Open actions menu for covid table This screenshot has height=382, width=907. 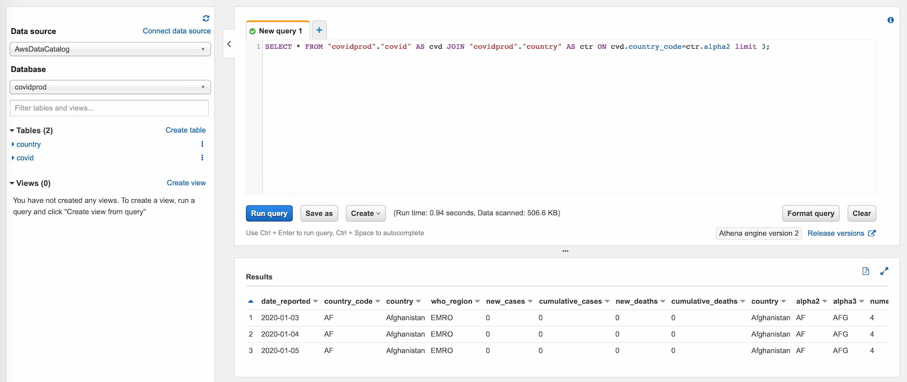pyautogui.click(x=202, y=158)
